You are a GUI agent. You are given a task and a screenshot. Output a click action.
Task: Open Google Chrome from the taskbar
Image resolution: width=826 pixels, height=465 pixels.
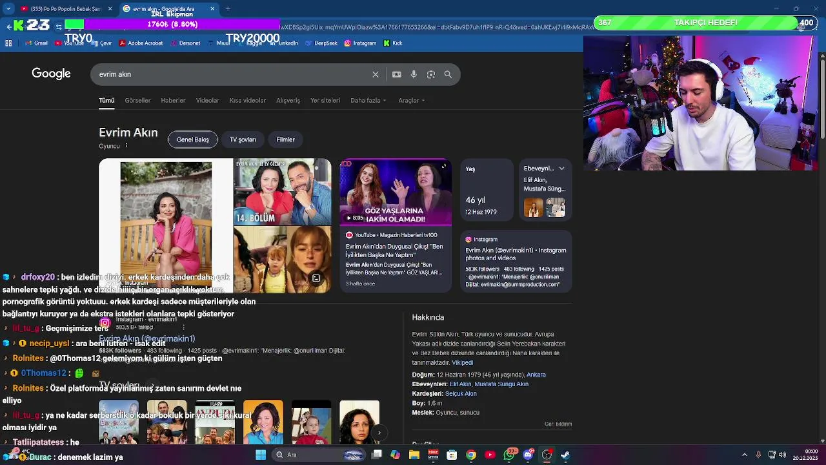[471, 455]
